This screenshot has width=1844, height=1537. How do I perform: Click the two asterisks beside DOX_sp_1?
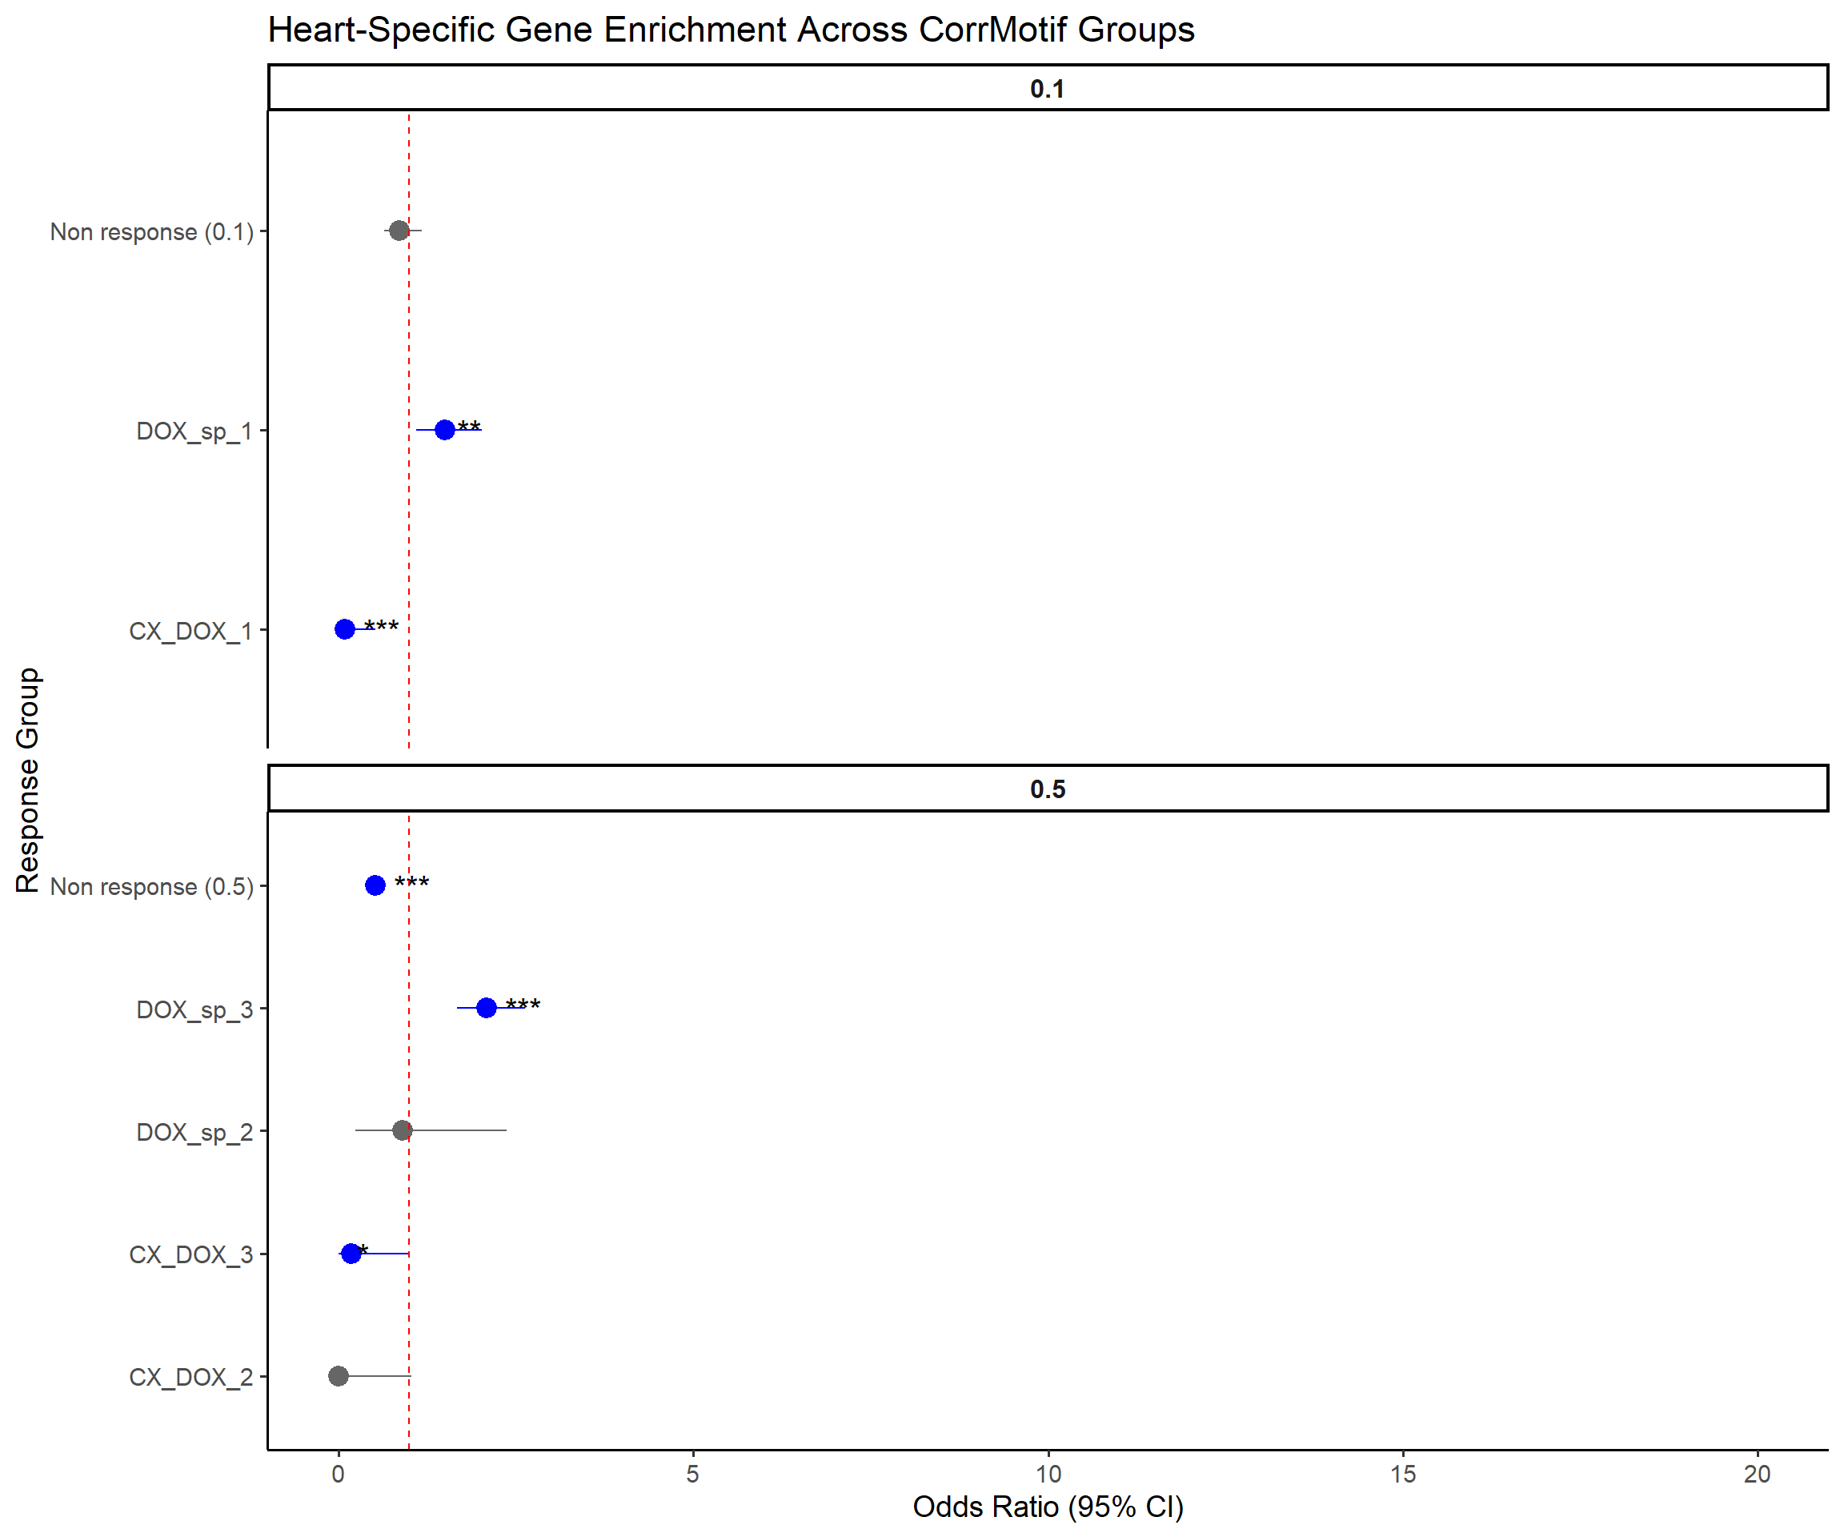point(469,427)
